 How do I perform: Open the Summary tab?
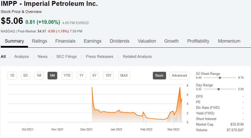14,41
